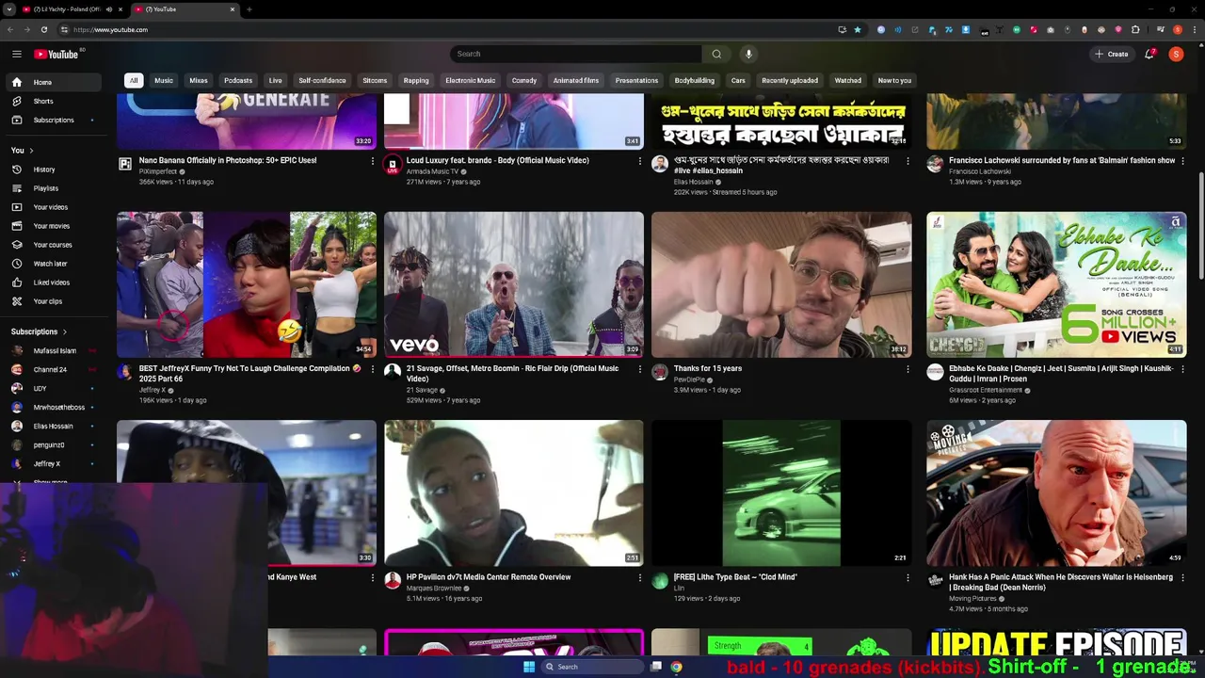Open the notifications bell
The image size is (1205, 678).
pyautogui.click(x=1149, y=54)
